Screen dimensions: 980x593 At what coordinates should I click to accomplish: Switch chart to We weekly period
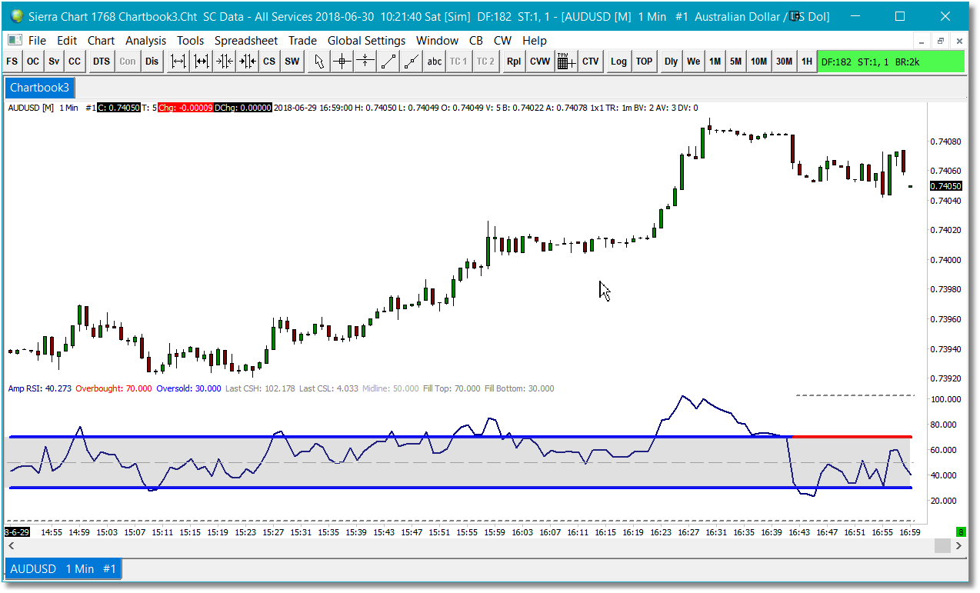tap(694, 62)
